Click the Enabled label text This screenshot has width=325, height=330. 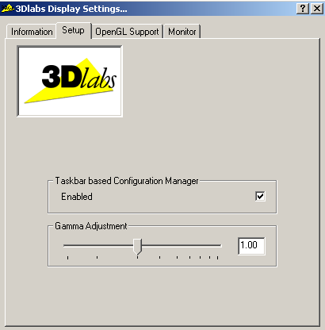[77, 197]
